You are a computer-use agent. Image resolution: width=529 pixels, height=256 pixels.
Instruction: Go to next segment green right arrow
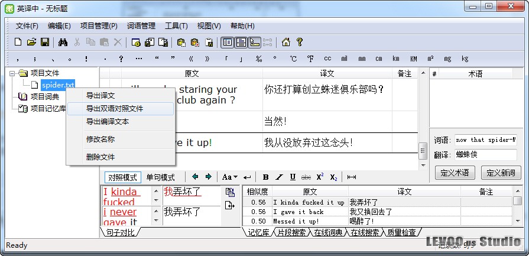tap(209, 177)
